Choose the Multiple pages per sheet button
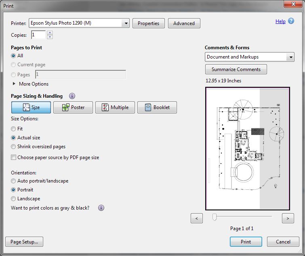Screen dimensions: 305x256 coord(115,107)
